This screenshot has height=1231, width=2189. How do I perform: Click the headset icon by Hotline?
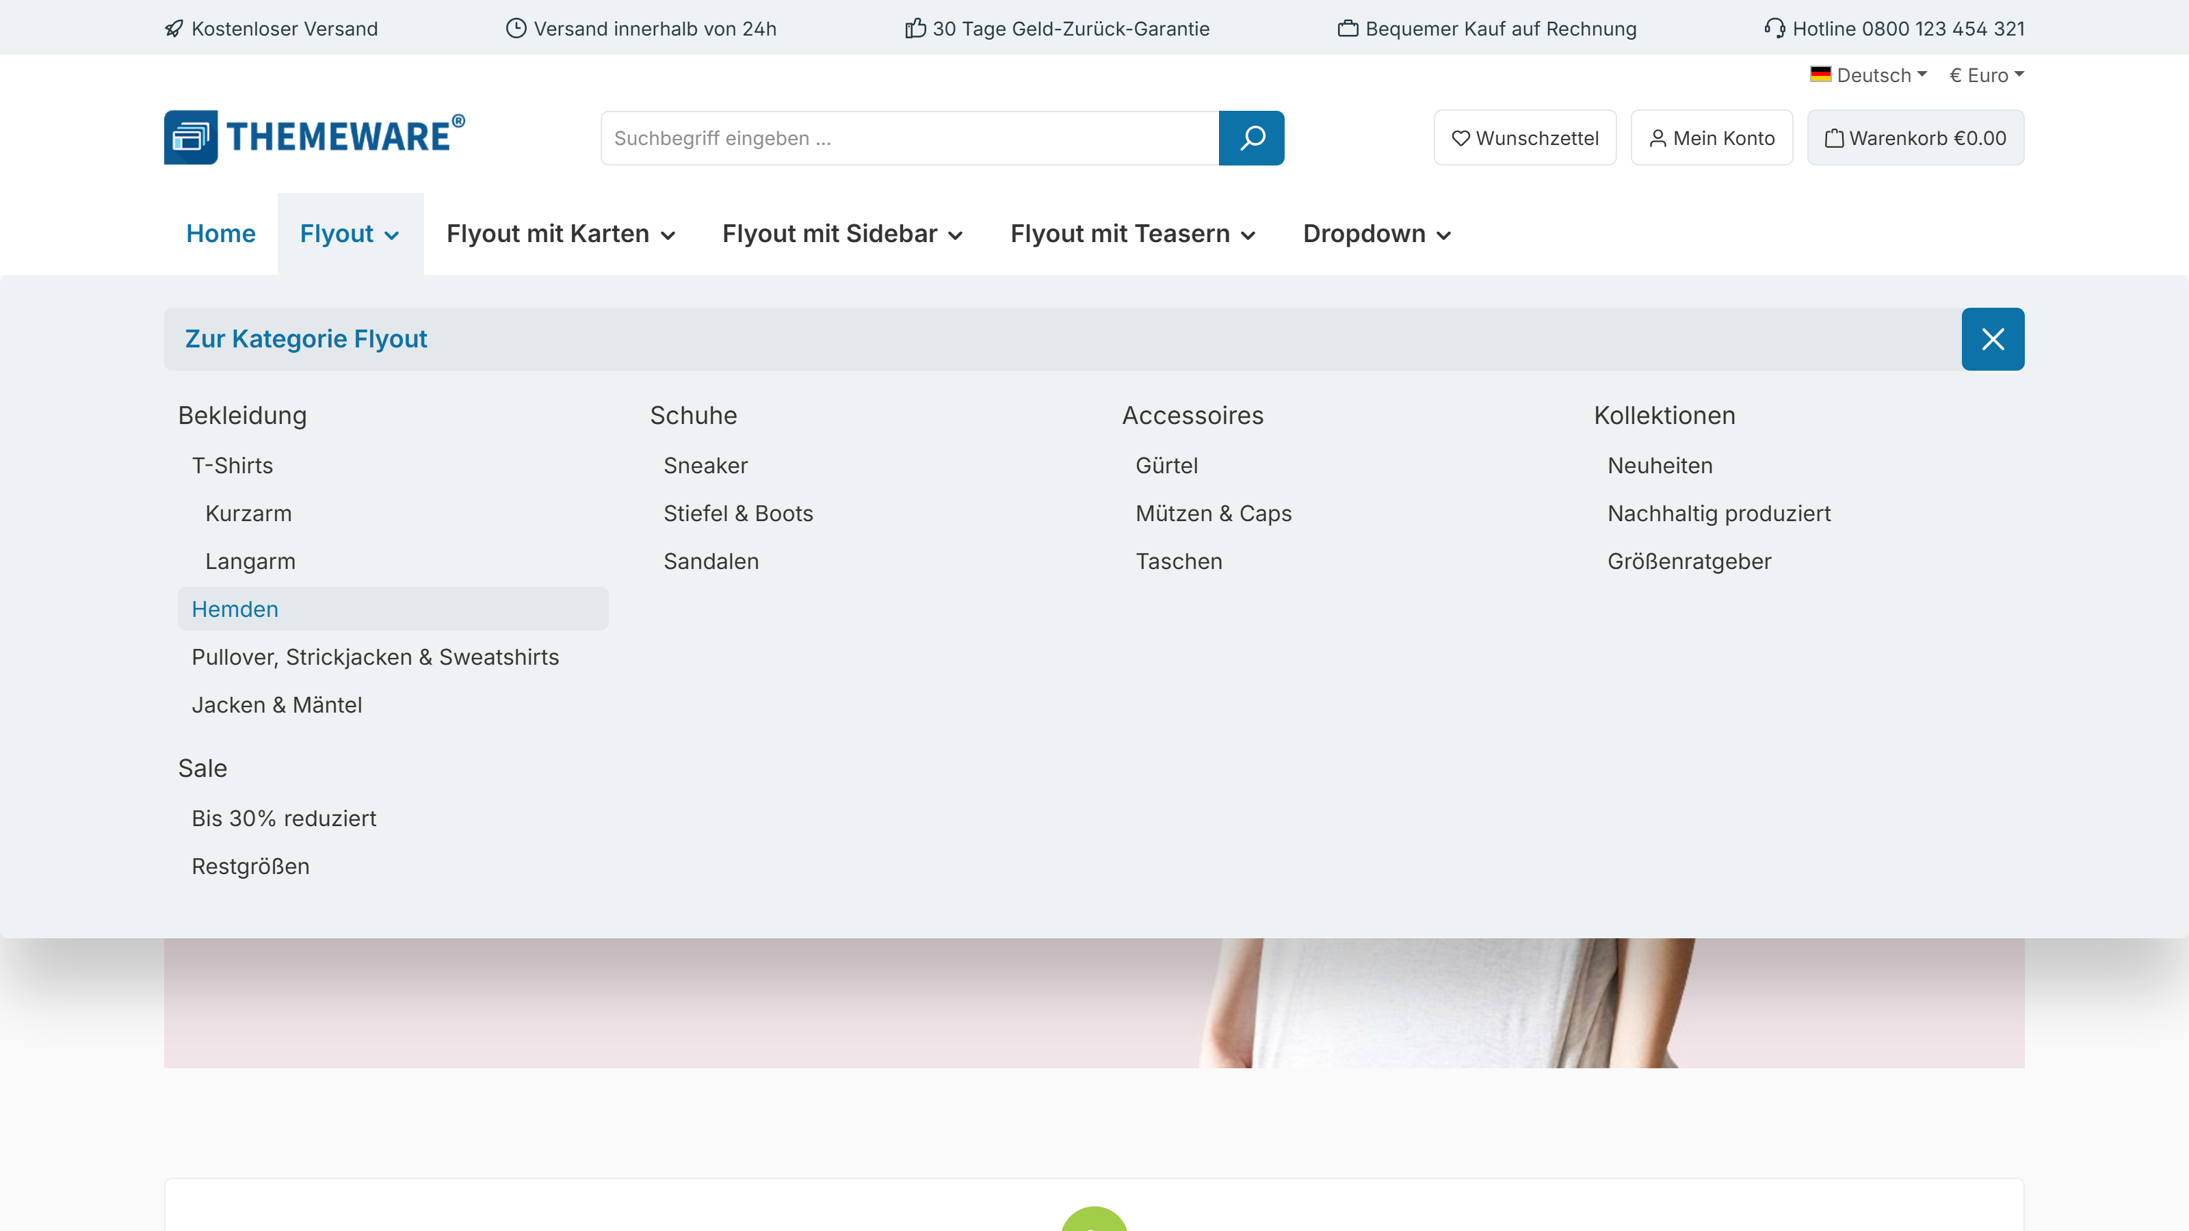click(1774, 28)
